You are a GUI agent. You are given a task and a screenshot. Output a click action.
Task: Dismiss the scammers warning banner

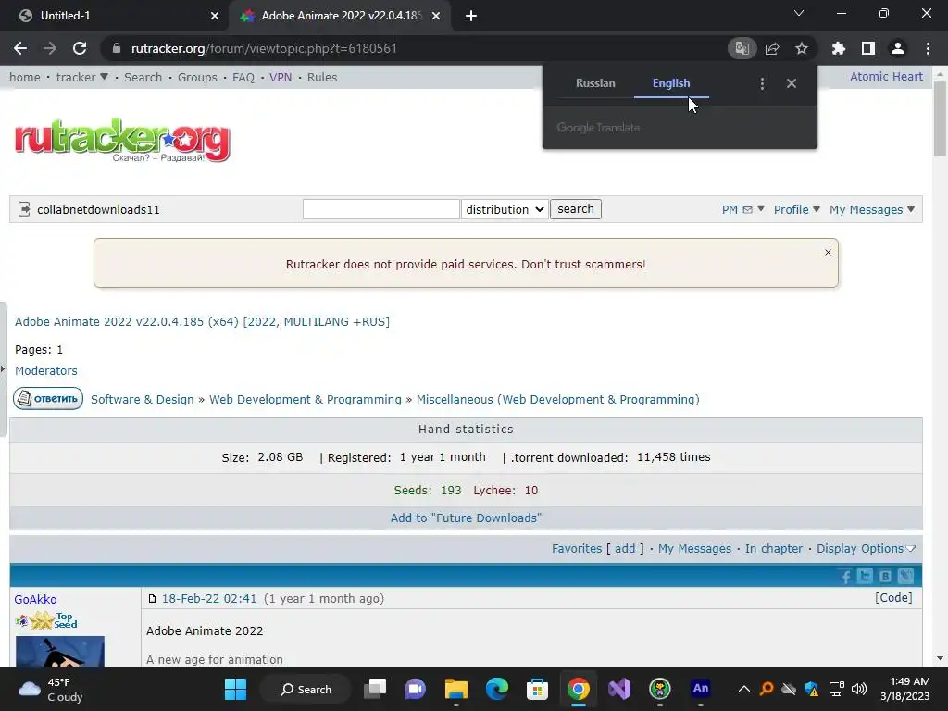(x=828, y=252)
